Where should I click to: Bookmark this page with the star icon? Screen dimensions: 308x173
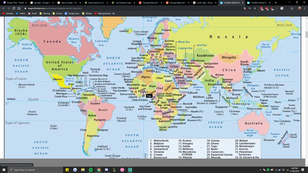click(x=255, y=9)
